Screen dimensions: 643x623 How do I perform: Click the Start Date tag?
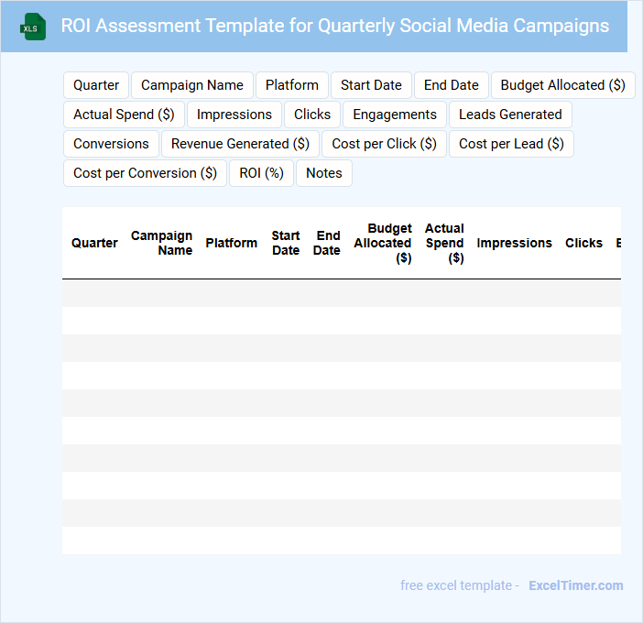coord(371,85)
